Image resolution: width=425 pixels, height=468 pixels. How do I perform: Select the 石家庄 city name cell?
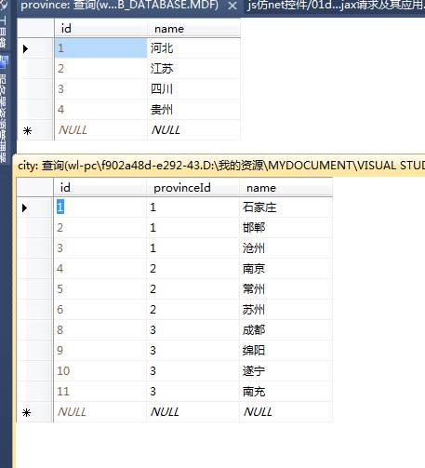pyautogui.click(x=286, y=207)
